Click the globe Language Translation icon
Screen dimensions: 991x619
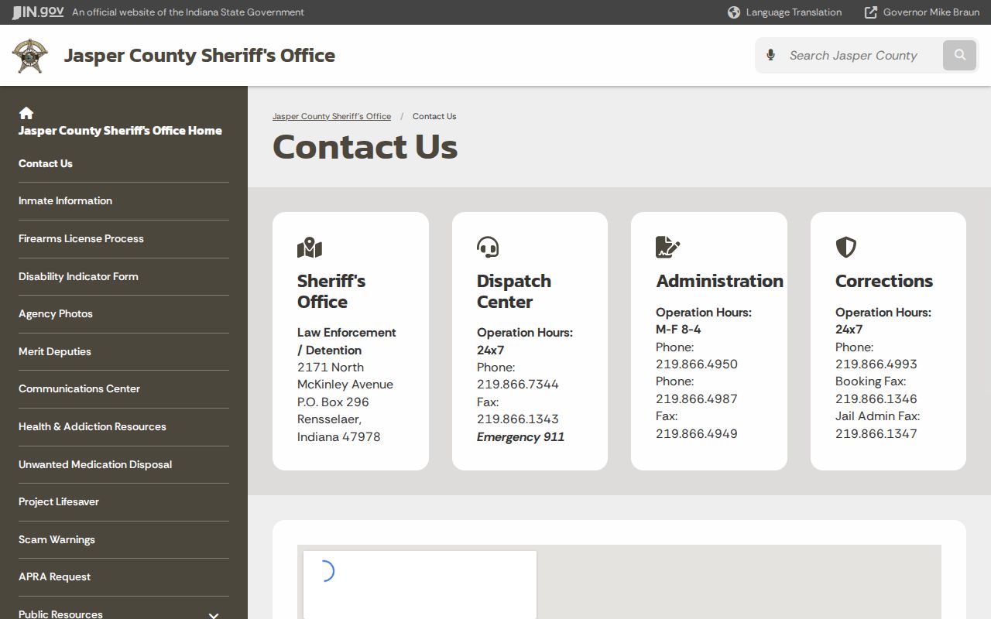pos(734,12)
